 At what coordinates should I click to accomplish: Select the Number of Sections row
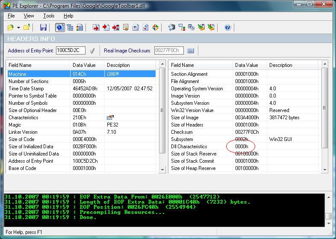[x=82, y=81]
